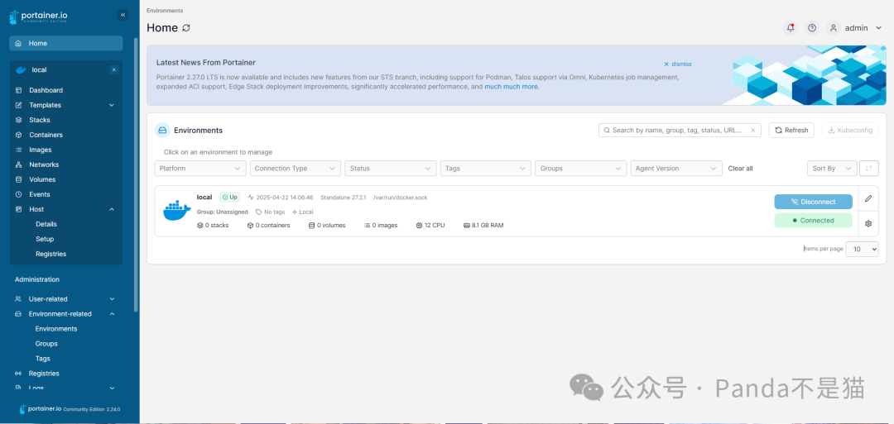Follow the 'much much more' link
This screenshot has width=894, height=424.
click(512, 87)
